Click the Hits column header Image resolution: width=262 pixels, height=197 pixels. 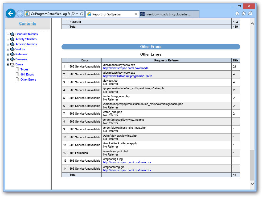point(236,60)
